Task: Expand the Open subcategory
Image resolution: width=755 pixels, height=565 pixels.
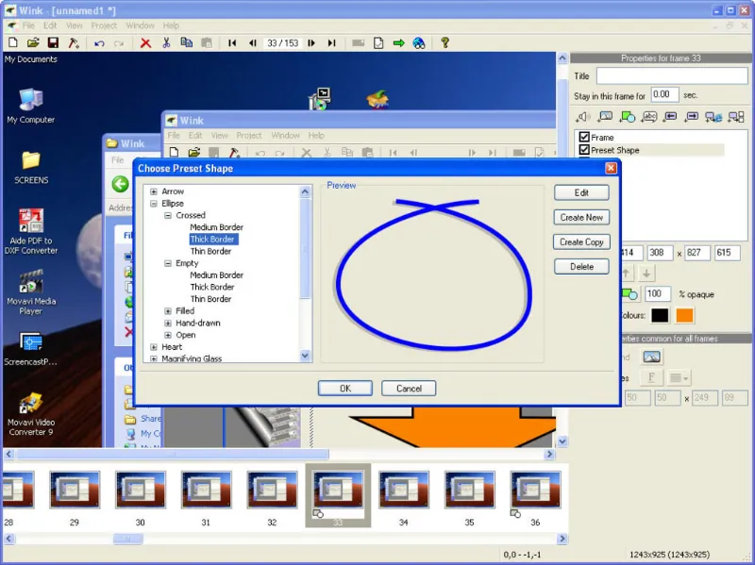Action: [168, 335]
